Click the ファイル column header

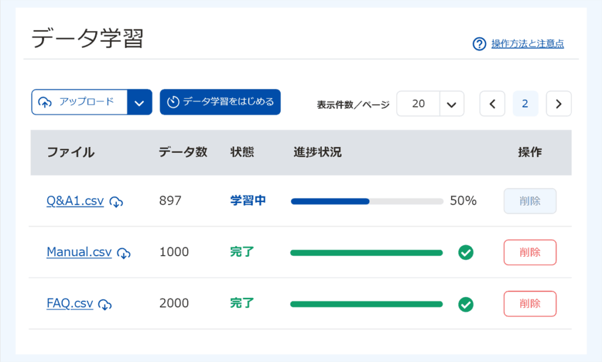point(71,152)
